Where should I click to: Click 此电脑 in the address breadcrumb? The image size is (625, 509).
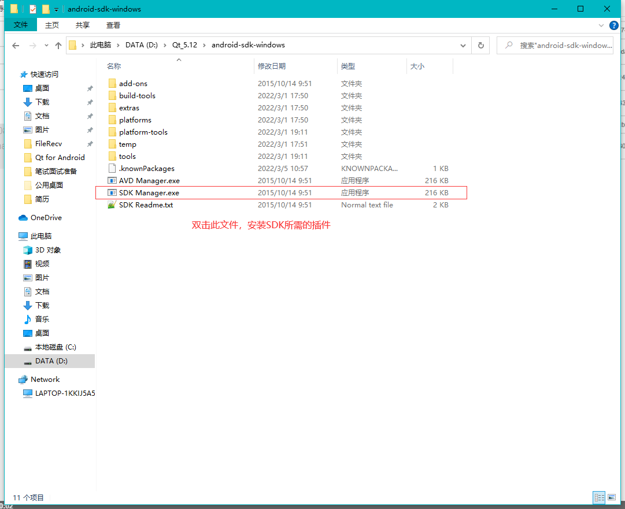pyautogui.click(x=101, y=45)
